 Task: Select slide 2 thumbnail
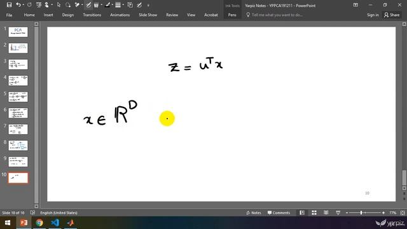click(18, 48)
